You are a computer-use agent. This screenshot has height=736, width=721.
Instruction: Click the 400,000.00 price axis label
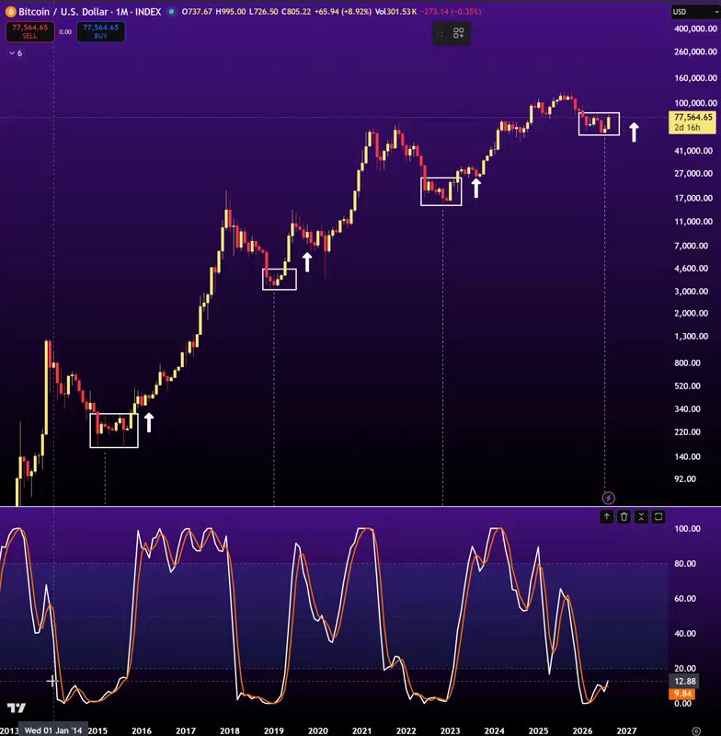pos(695,29)
